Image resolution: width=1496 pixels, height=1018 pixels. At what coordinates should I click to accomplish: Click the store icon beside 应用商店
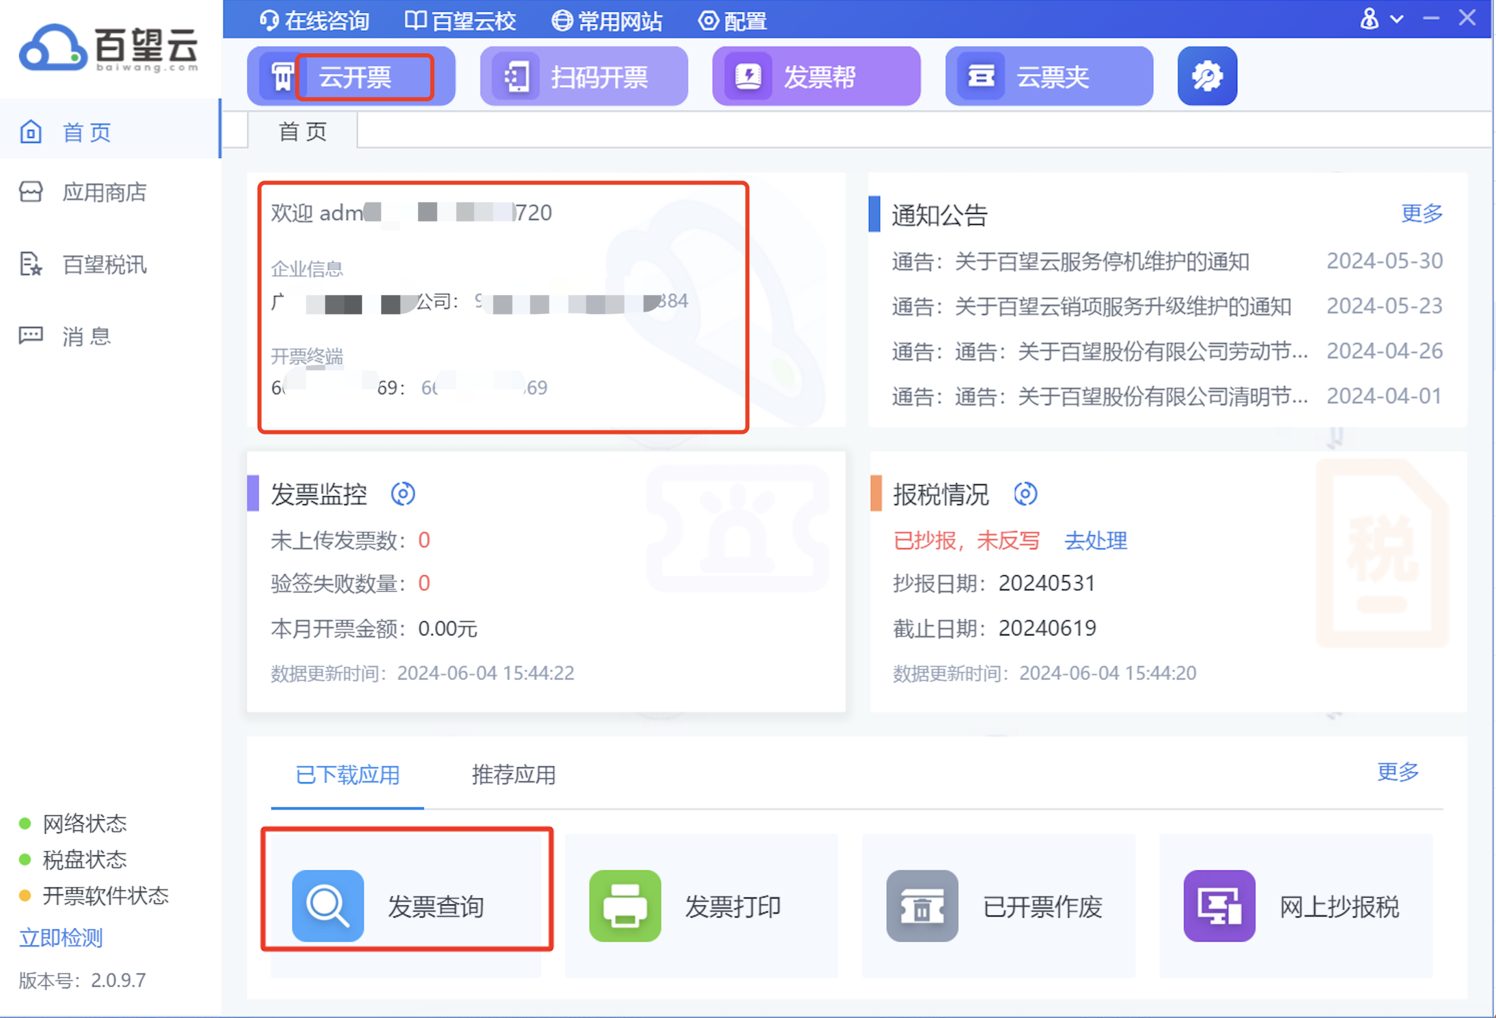[31, 192]
